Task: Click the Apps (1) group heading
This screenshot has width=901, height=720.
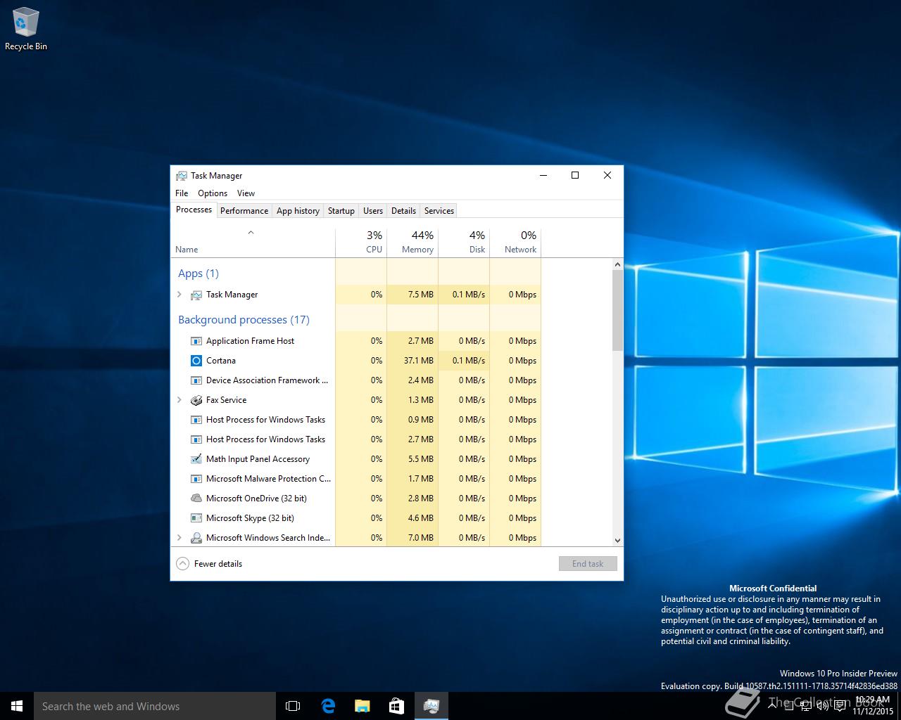Action: (199, 274)
